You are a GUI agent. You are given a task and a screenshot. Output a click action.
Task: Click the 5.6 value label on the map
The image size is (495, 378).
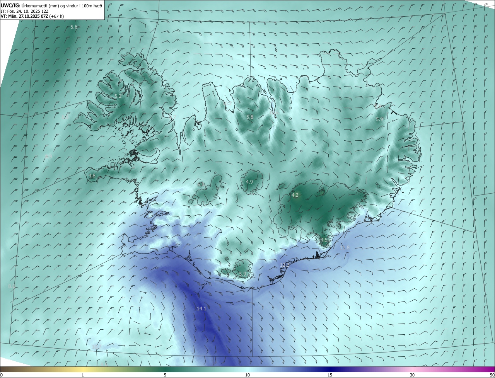[74, 27]
